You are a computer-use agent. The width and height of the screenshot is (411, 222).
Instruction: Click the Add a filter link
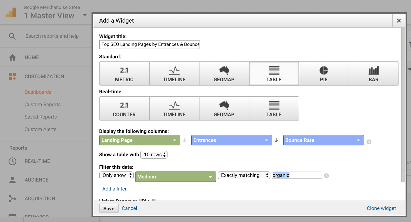(114, 189)
